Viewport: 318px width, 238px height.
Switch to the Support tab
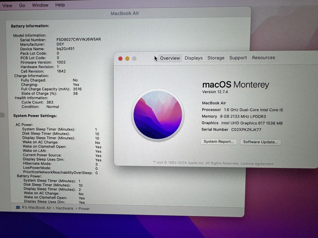(238, 58)
